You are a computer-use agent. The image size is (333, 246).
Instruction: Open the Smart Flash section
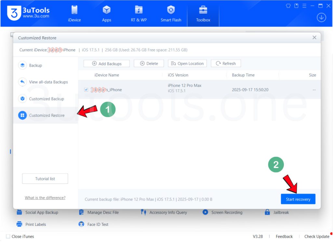pos(171,10)
